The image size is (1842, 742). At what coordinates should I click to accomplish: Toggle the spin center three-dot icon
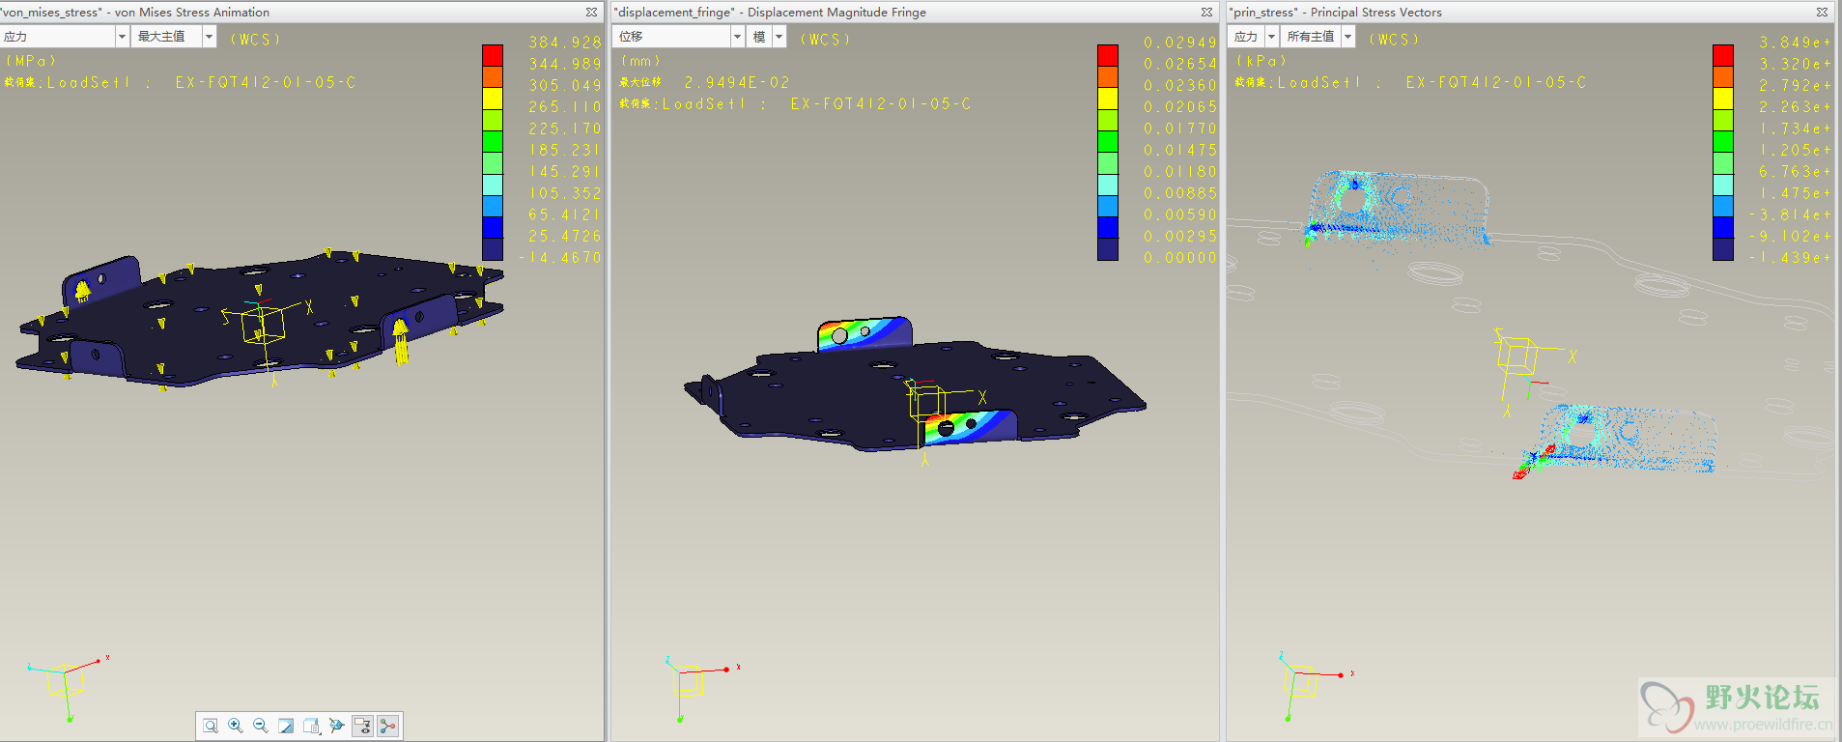[388, 726]
